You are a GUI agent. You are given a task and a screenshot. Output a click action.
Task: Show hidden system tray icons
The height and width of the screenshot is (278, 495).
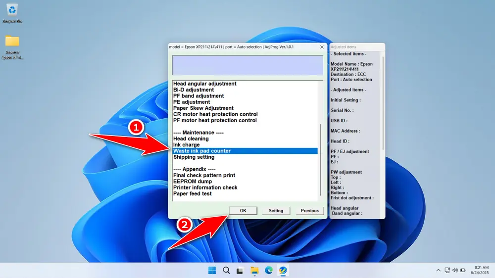pos(438,271)
